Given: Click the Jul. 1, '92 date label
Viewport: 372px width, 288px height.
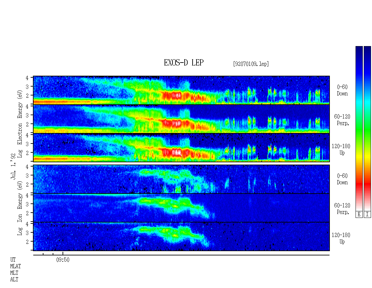Looking at the screenshot, I should pos(13,167).
